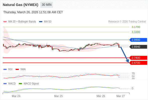Screen dimensions: 148x100
Task: Click the MACD legend label
Action: [x=12, y=83]
